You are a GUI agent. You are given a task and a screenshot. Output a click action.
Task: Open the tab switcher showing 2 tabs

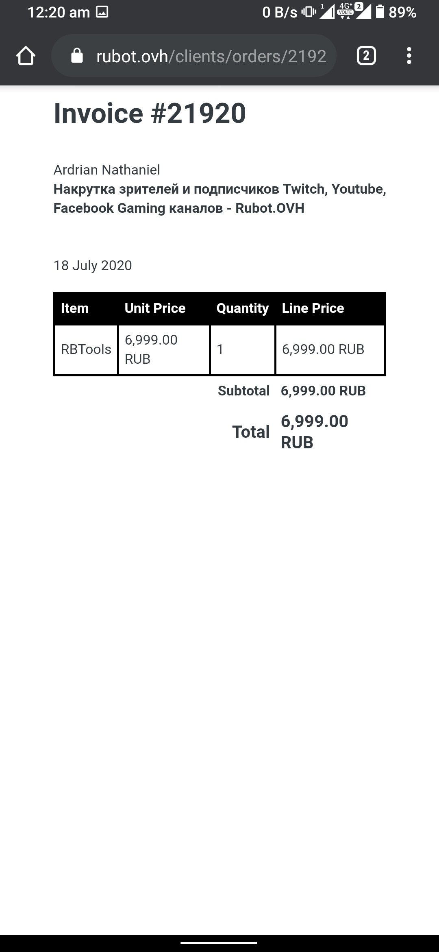(366, 56)
